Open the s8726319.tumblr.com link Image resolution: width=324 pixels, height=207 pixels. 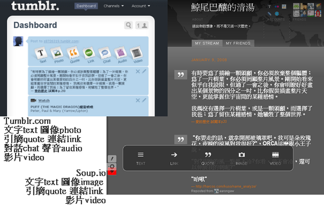pos(61,41)
